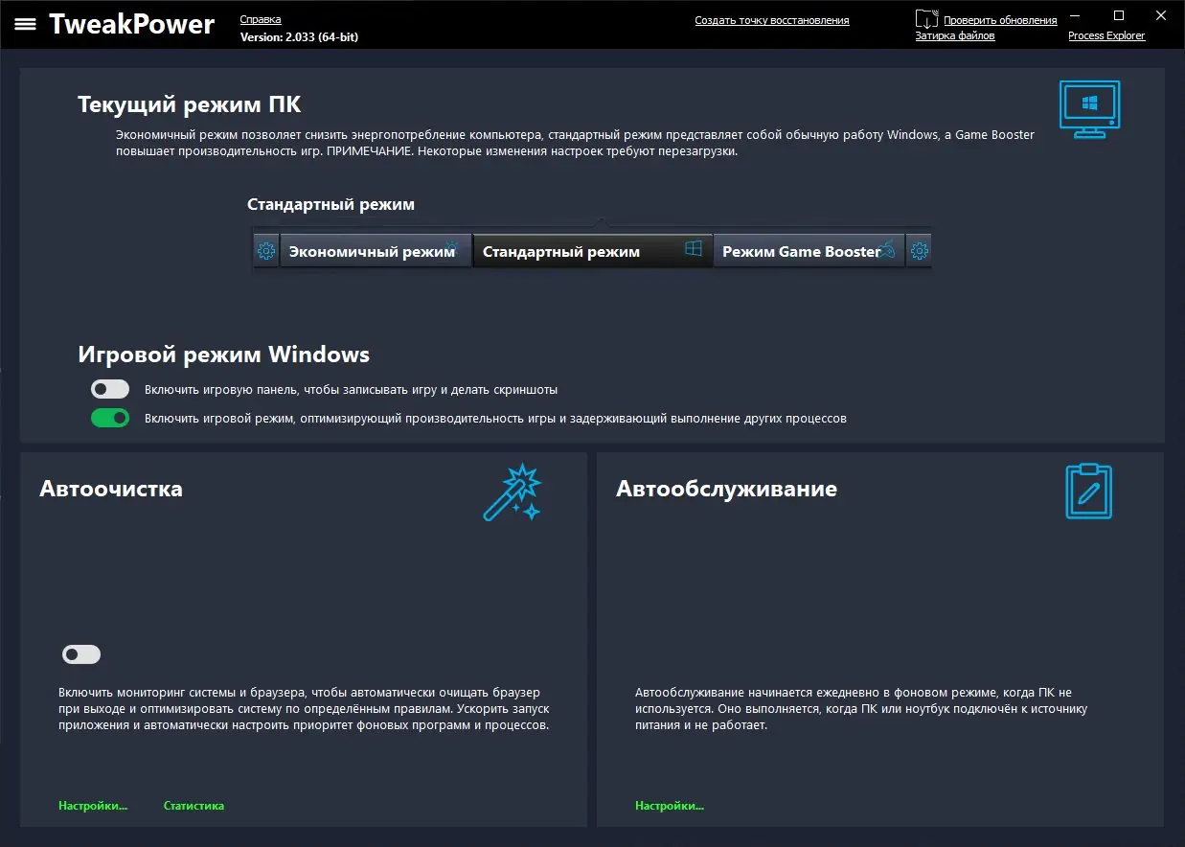
Task: Click the computer monitor icon in PC mode panel
Action: pos(1089,109)
